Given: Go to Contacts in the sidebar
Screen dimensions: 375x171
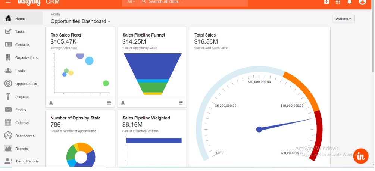Looking at the screenshot, I should point(22,45).
